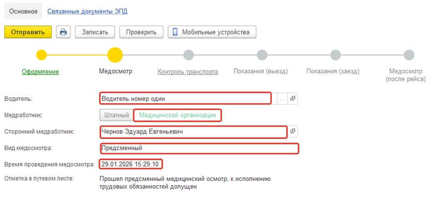The width and height of the screenshot is (442, 205).
Task: Click the large yellow Медосмотр step circle
Action: click(115, 55)
